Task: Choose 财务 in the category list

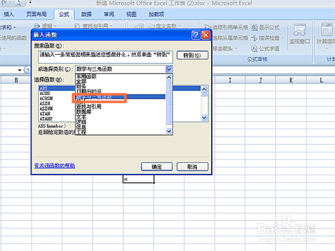Action: [x=121, y=86]
